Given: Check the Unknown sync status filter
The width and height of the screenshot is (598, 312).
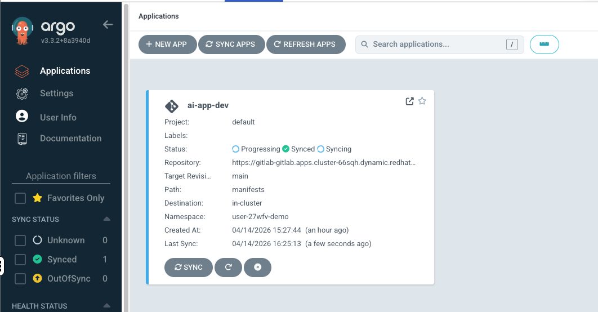Looking at the screenshot, I should 20,240.
